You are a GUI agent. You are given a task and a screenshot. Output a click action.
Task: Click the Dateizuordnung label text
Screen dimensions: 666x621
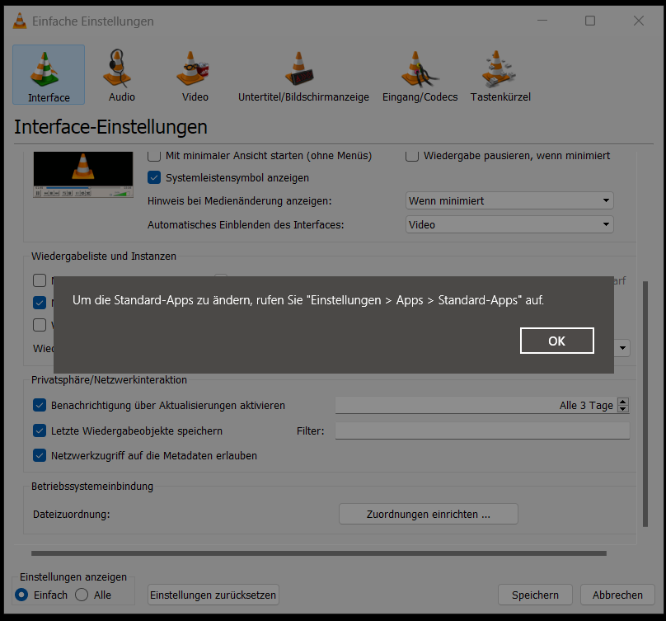(x=72, y=515)
